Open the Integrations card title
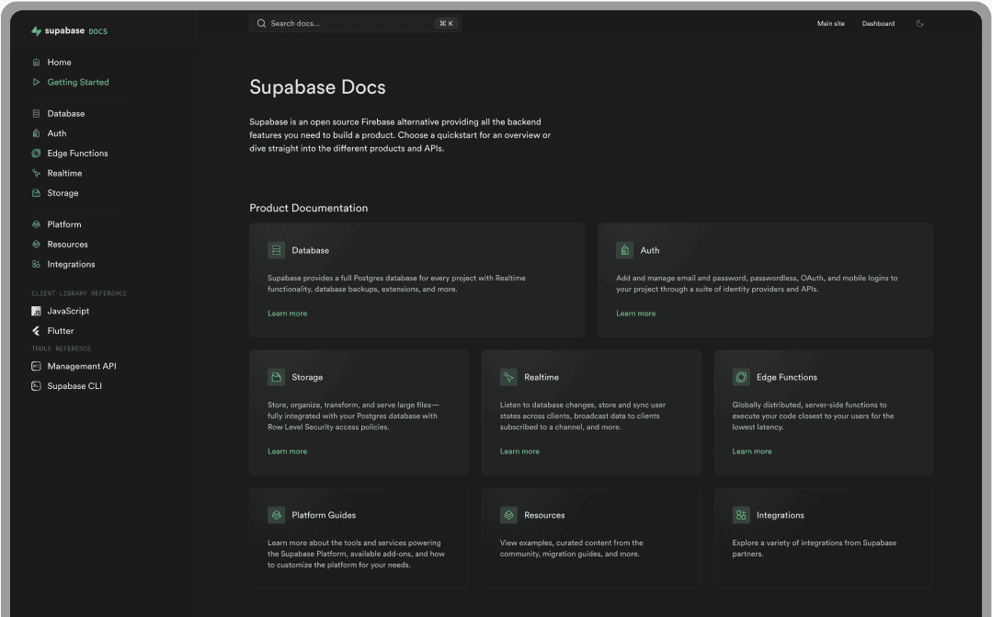The height and width of the screenshot is (617, 992). click(780, 515)
